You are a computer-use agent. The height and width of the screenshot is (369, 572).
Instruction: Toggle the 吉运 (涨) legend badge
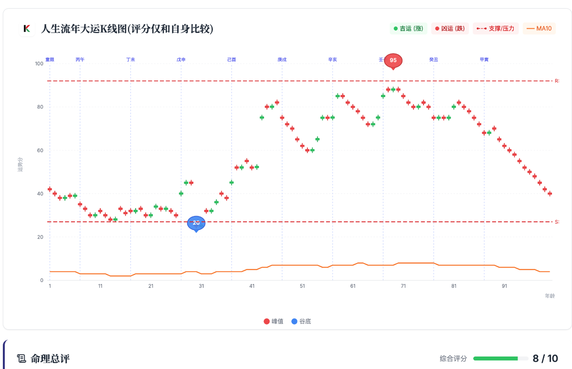pos(408,29)
